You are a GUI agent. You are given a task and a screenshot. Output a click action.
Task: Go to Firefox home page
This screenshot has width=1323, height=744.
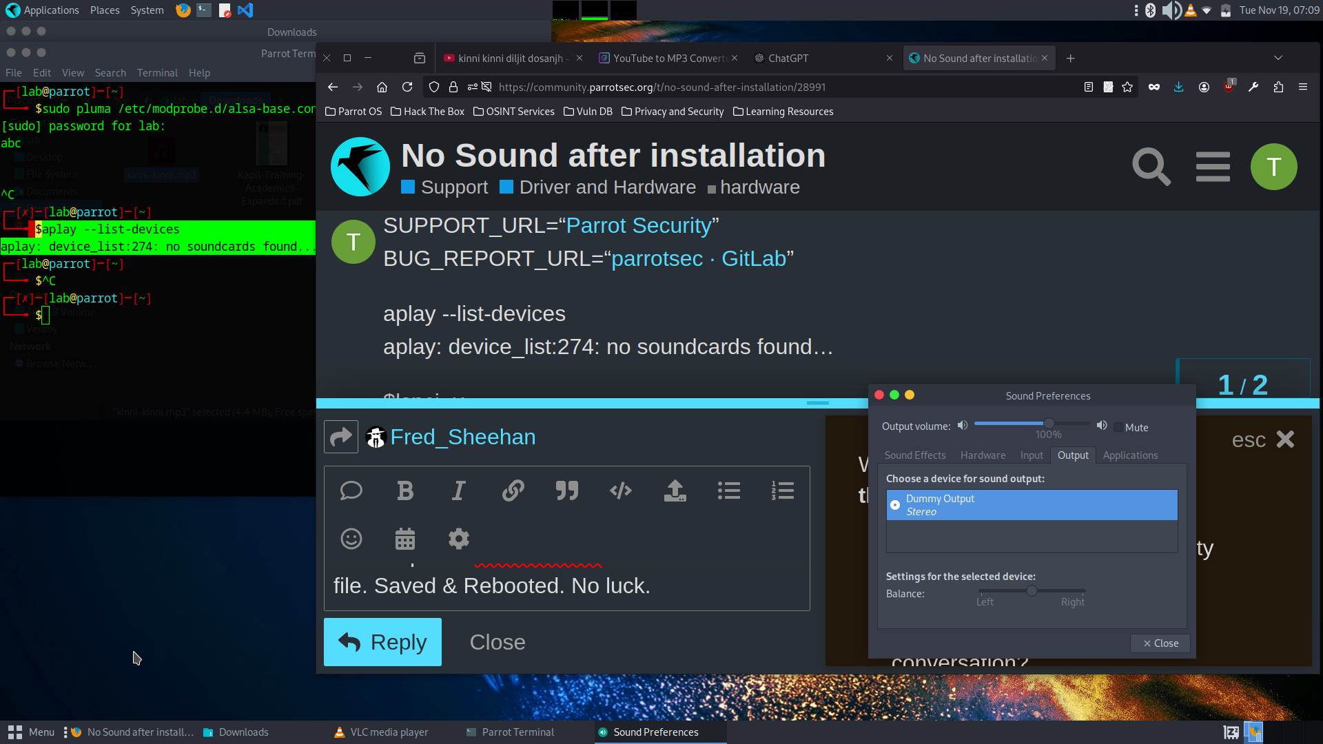pyautogui.click(x=382, y=87)
